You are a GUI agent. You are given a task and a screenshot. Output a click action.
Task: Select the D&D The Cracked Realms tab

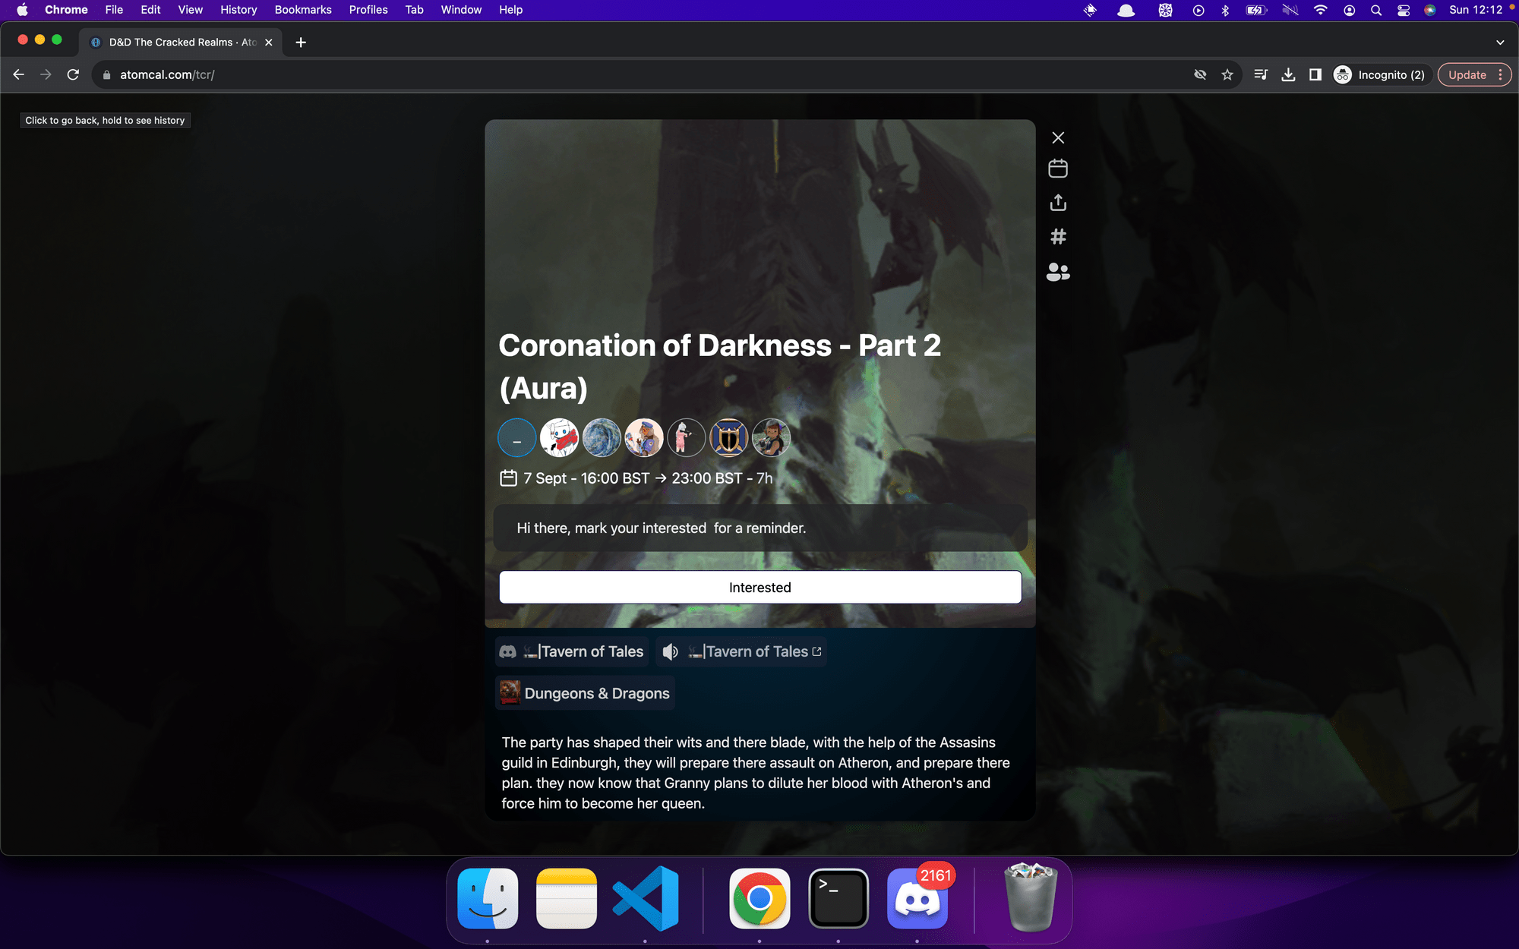coord(181,43)
